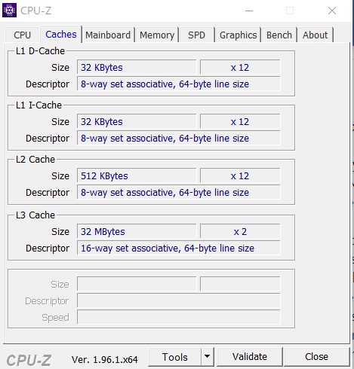This screenshot has height=369, width=354.
Task: Click the L2 Cache x 12 count field
Action: [240, 175]
